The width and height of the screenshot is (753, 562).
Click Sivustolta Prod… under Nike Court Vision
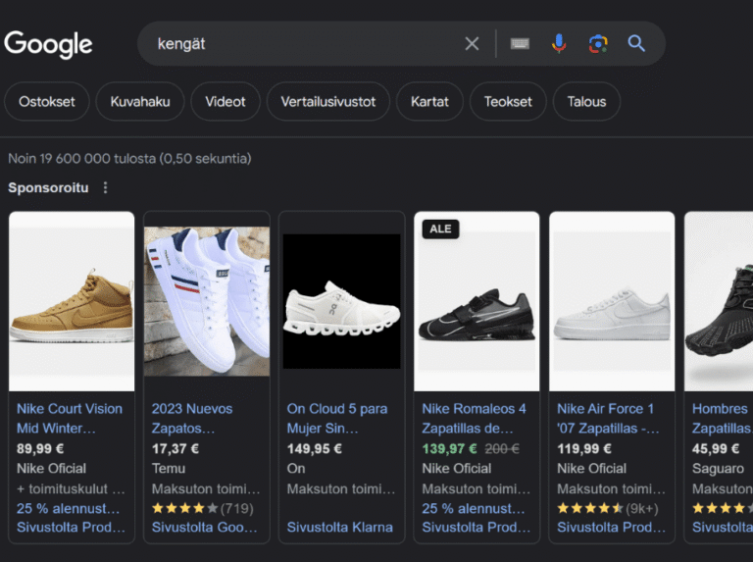(x=71, y=527)
